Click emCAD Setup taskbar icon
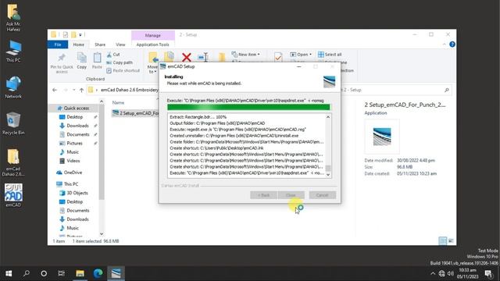500x281 pixels. [x=116, y=273]
